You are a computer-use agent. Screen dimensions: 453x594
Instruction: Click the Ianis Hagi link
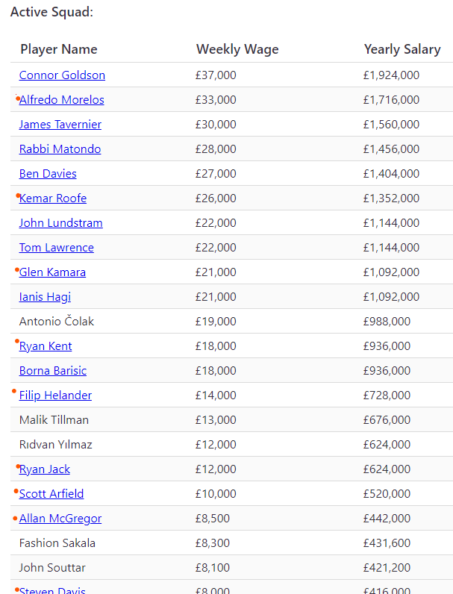coord(45,297)
